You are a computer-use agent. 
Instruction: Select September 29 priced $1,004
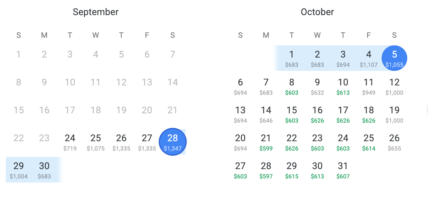19,170
